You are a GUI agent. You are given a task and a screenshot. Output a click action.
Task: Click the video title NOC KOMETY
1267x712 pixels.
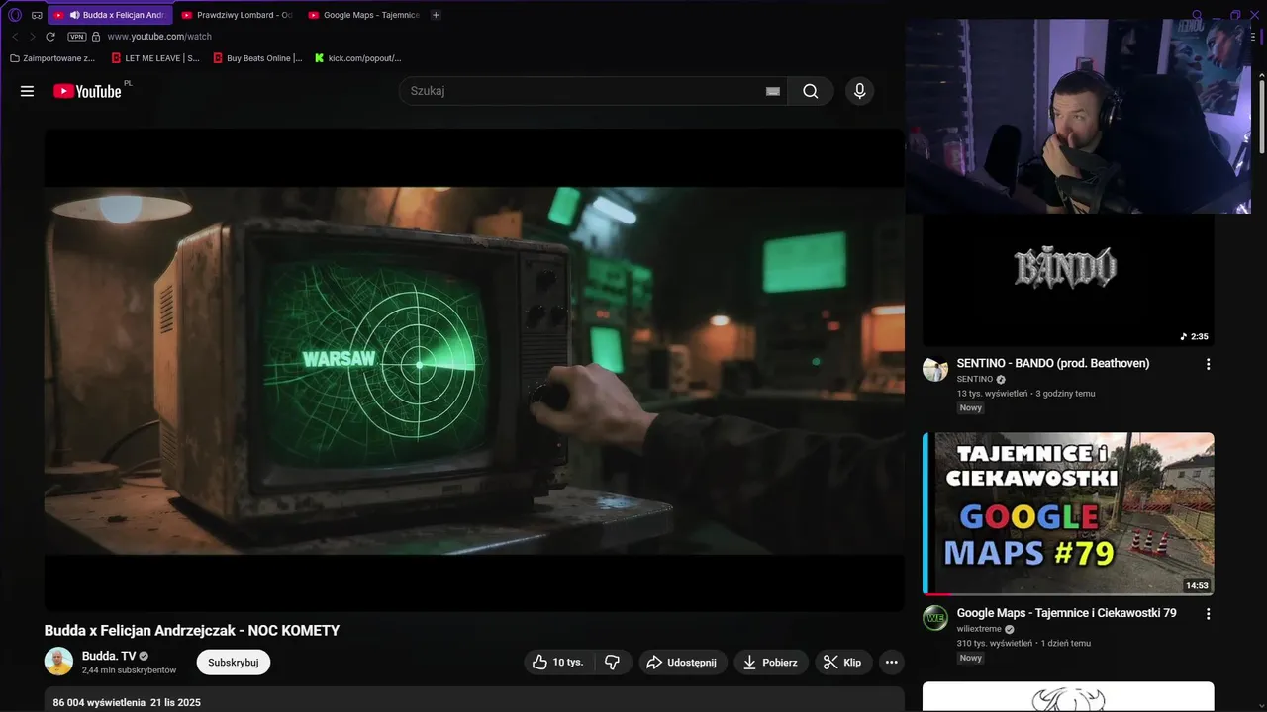pos(192,631)
